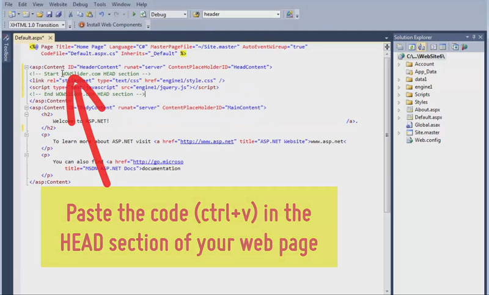Open the Toolbox side panel
Image resolution: width=489 pixels, height=295 pixels.
pyautogui.click(x=6, y=48)
